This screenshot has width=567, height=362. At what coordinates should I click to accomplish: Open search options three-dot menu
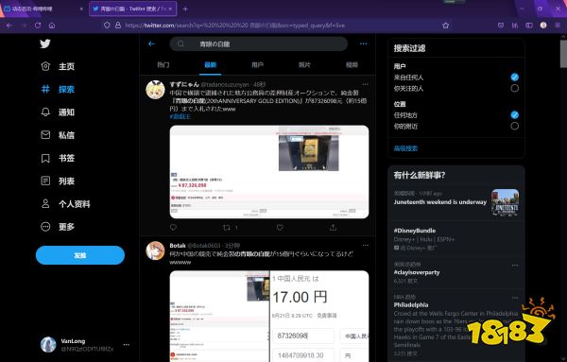[364, 43]
